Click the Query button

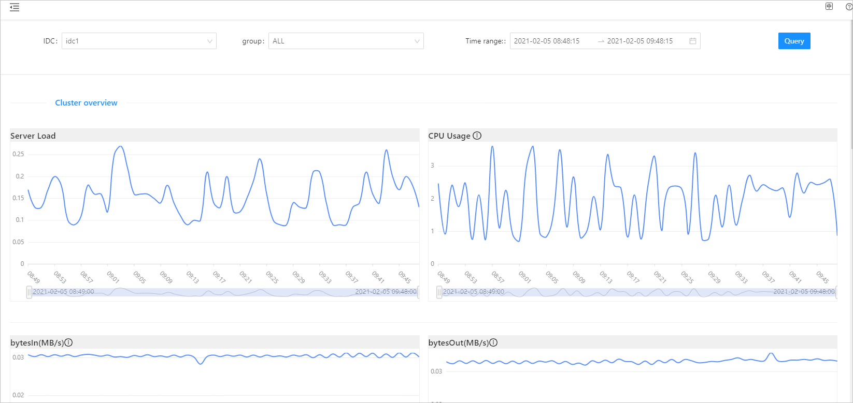(x=794, y=41)
